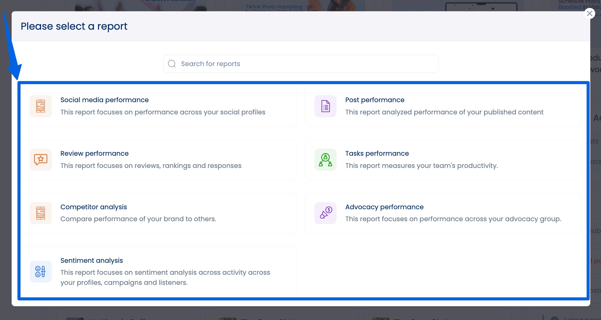Viewport: 601px width, 320px height.
Task: Pick the Tasks performance report title
Action: tap(377, 154)
